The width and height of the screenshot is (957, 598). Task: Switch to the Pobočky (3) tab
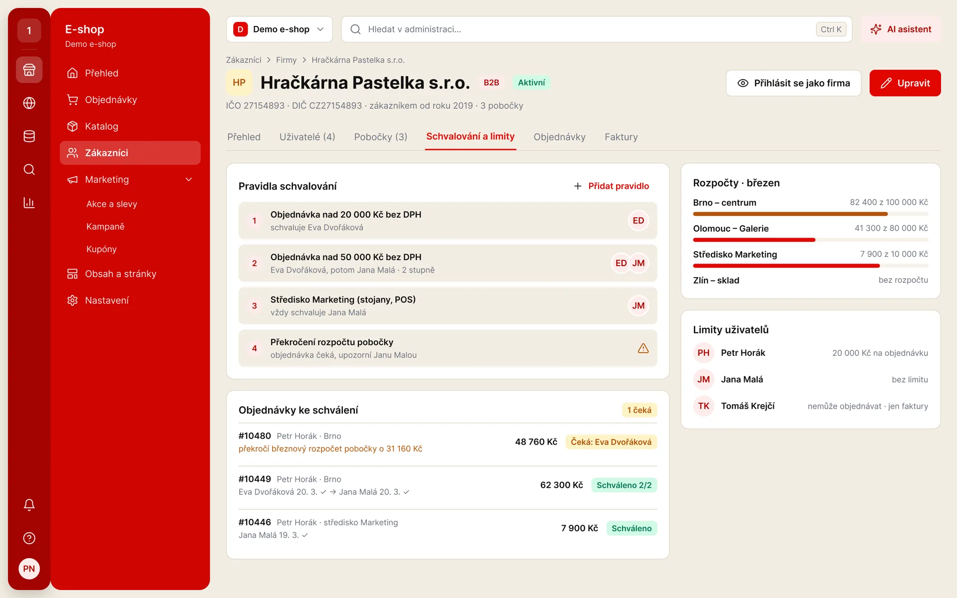pos(380,137)
